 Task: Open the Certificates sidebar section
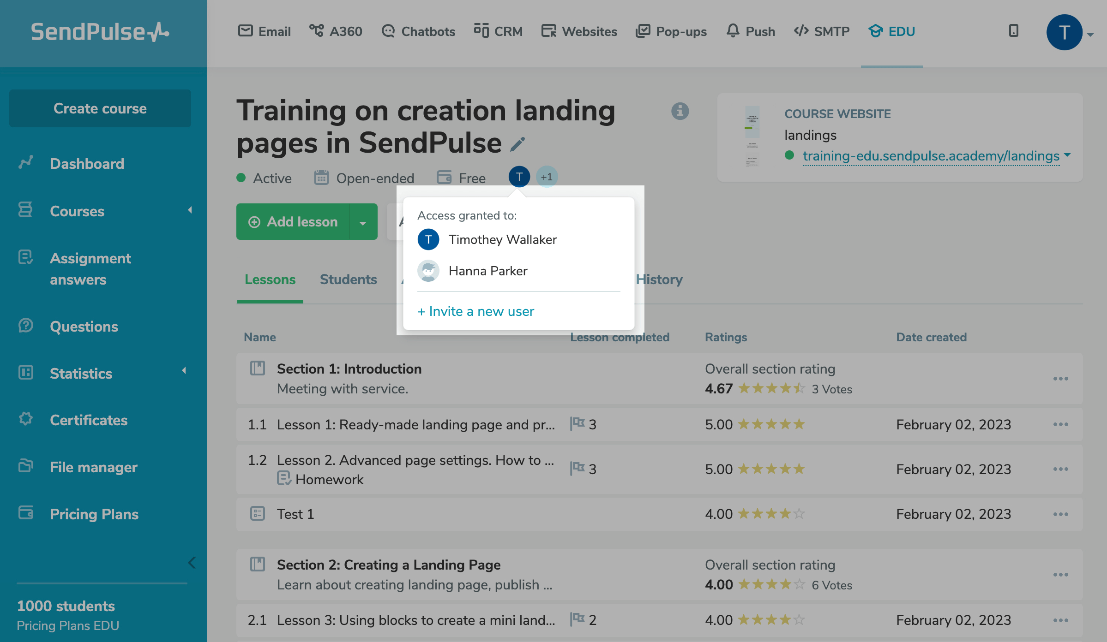tap(88, 420)
